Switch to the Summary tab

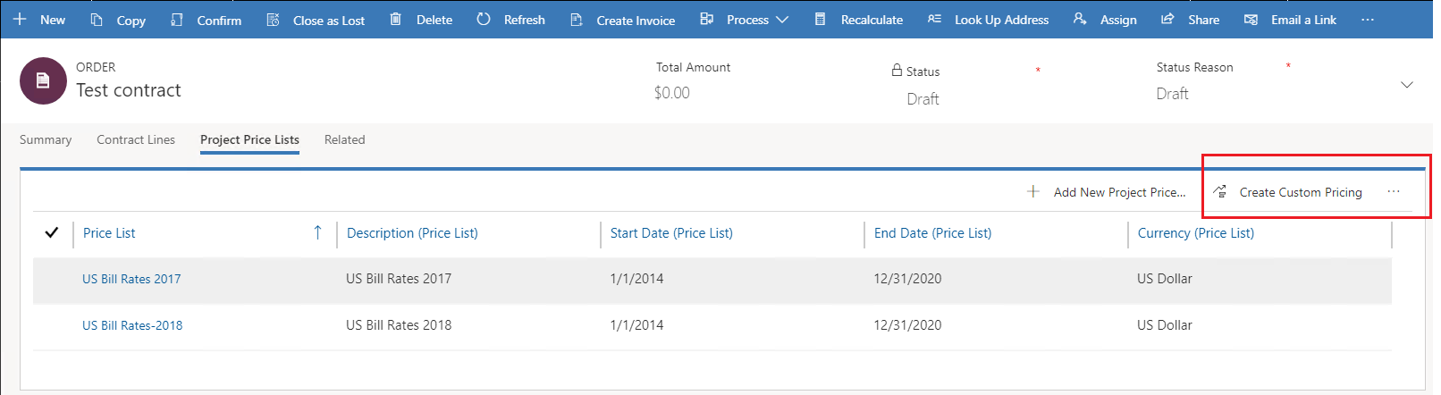[x=46, y=139]
